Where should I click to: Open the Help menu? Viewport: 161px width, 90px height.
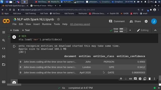coord(65,24)
